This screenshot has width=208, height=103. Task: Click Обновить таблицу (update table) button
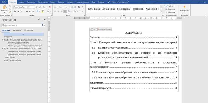tap(104, 29)
